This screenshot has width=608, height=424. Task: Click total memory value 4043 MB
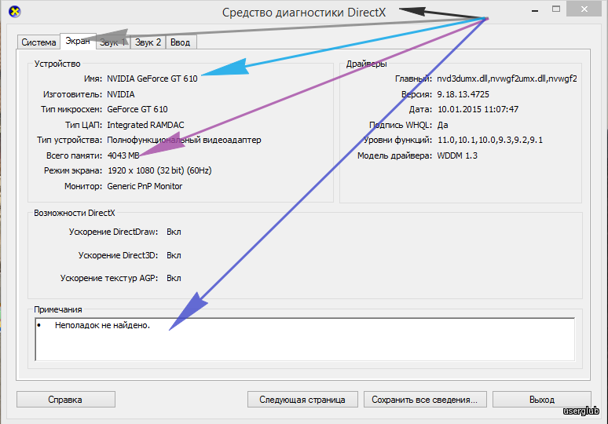[x=123, y=155]
